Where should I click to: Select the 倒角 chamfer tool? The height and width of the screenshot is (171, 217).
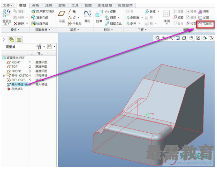coord(131,24)
